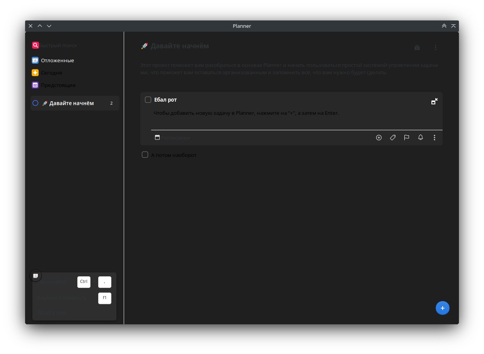484x354 pixels.
Task: Click the yellow star Сегодня icon
Action: point(35,73)
